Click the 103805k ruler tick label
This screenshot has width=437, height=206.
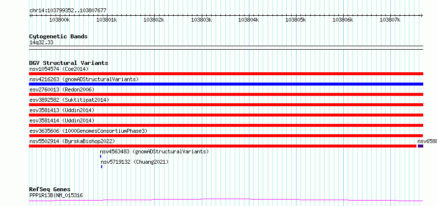[296, 20]
